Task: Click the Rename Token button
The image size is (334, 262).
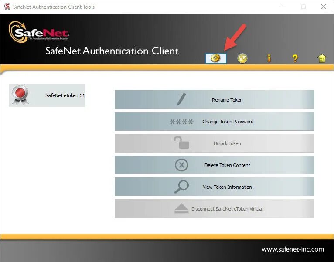Action: pyautogui.click(x=214, y=100)
